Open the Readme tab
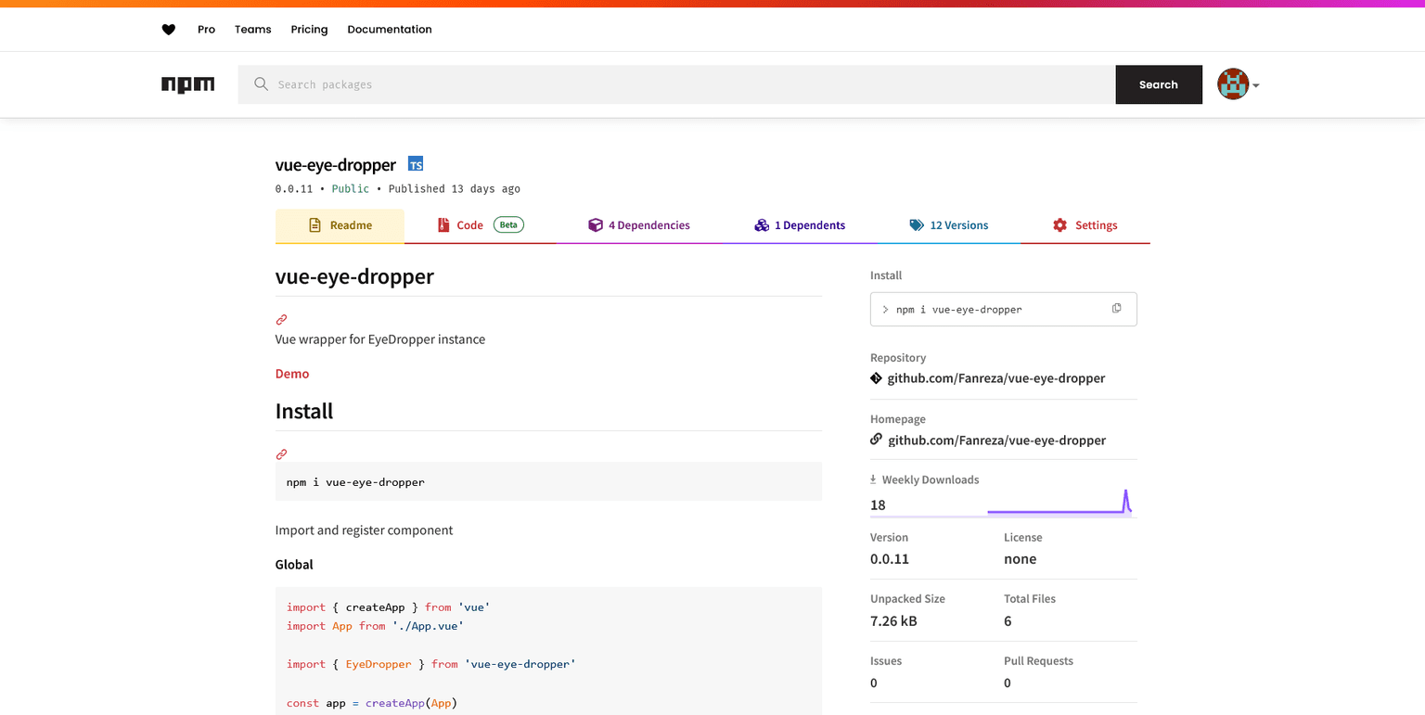Viewport: 1425px width, 715px height. tap(340, 225)
